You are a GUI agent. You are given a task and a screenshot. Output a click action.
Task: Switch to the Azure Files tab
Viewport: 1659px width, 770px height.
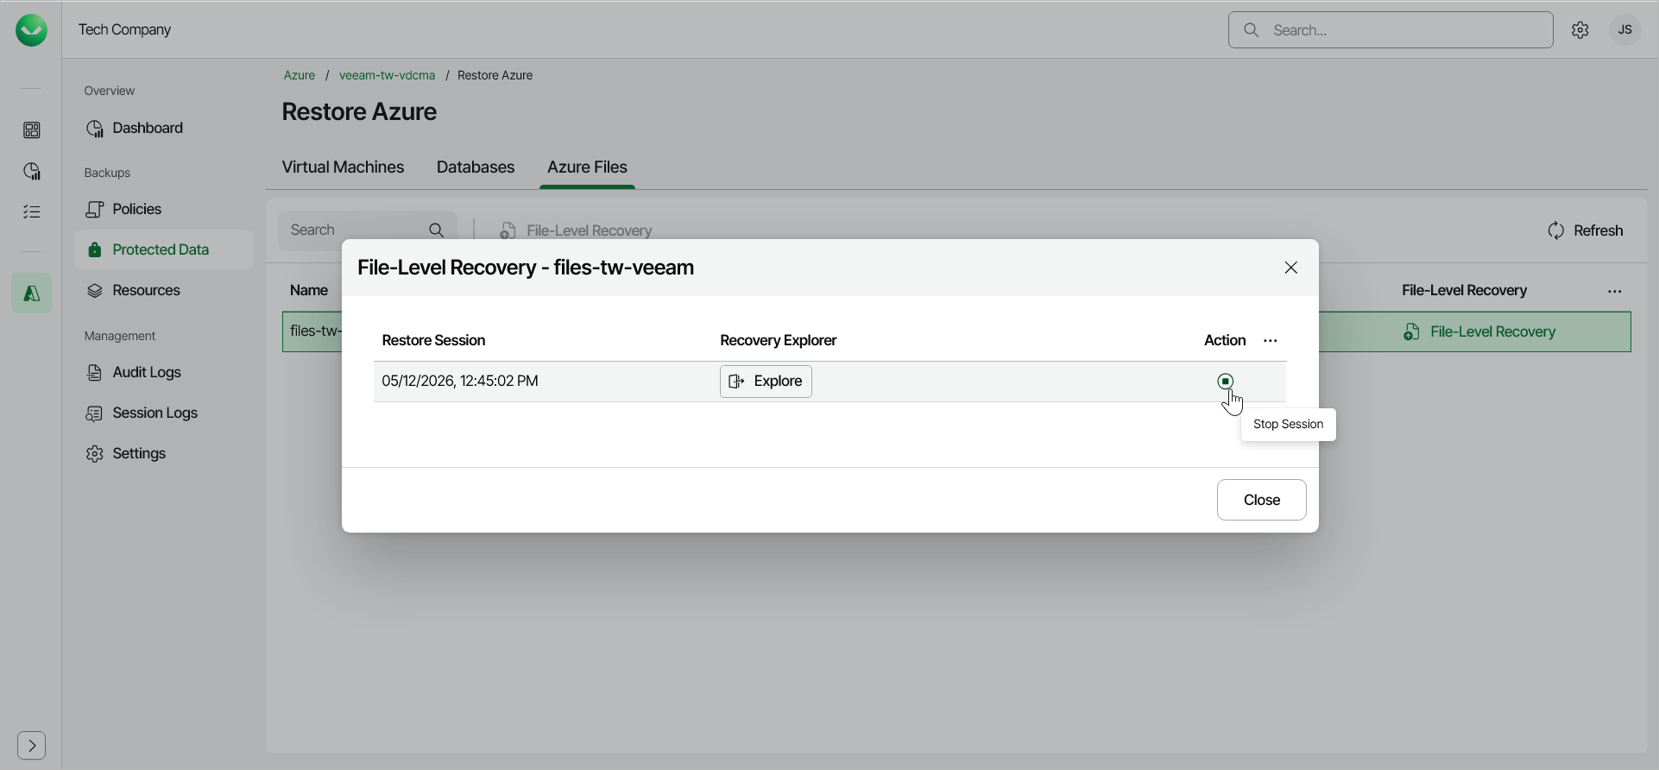[x=587, y=167]
